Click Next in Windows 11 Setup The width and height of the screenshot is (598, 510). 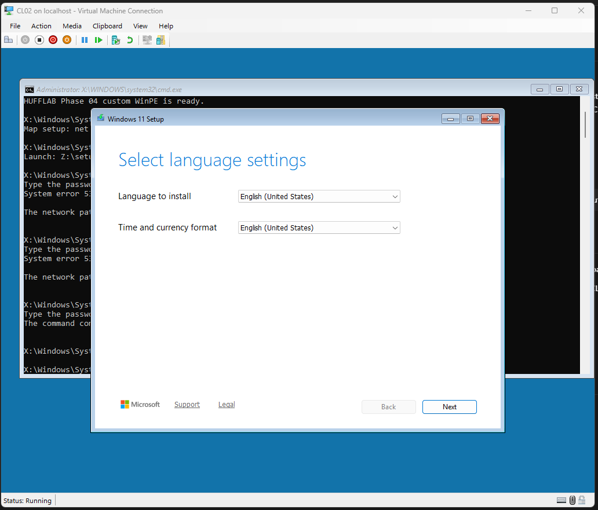click(x=449, y=407)
